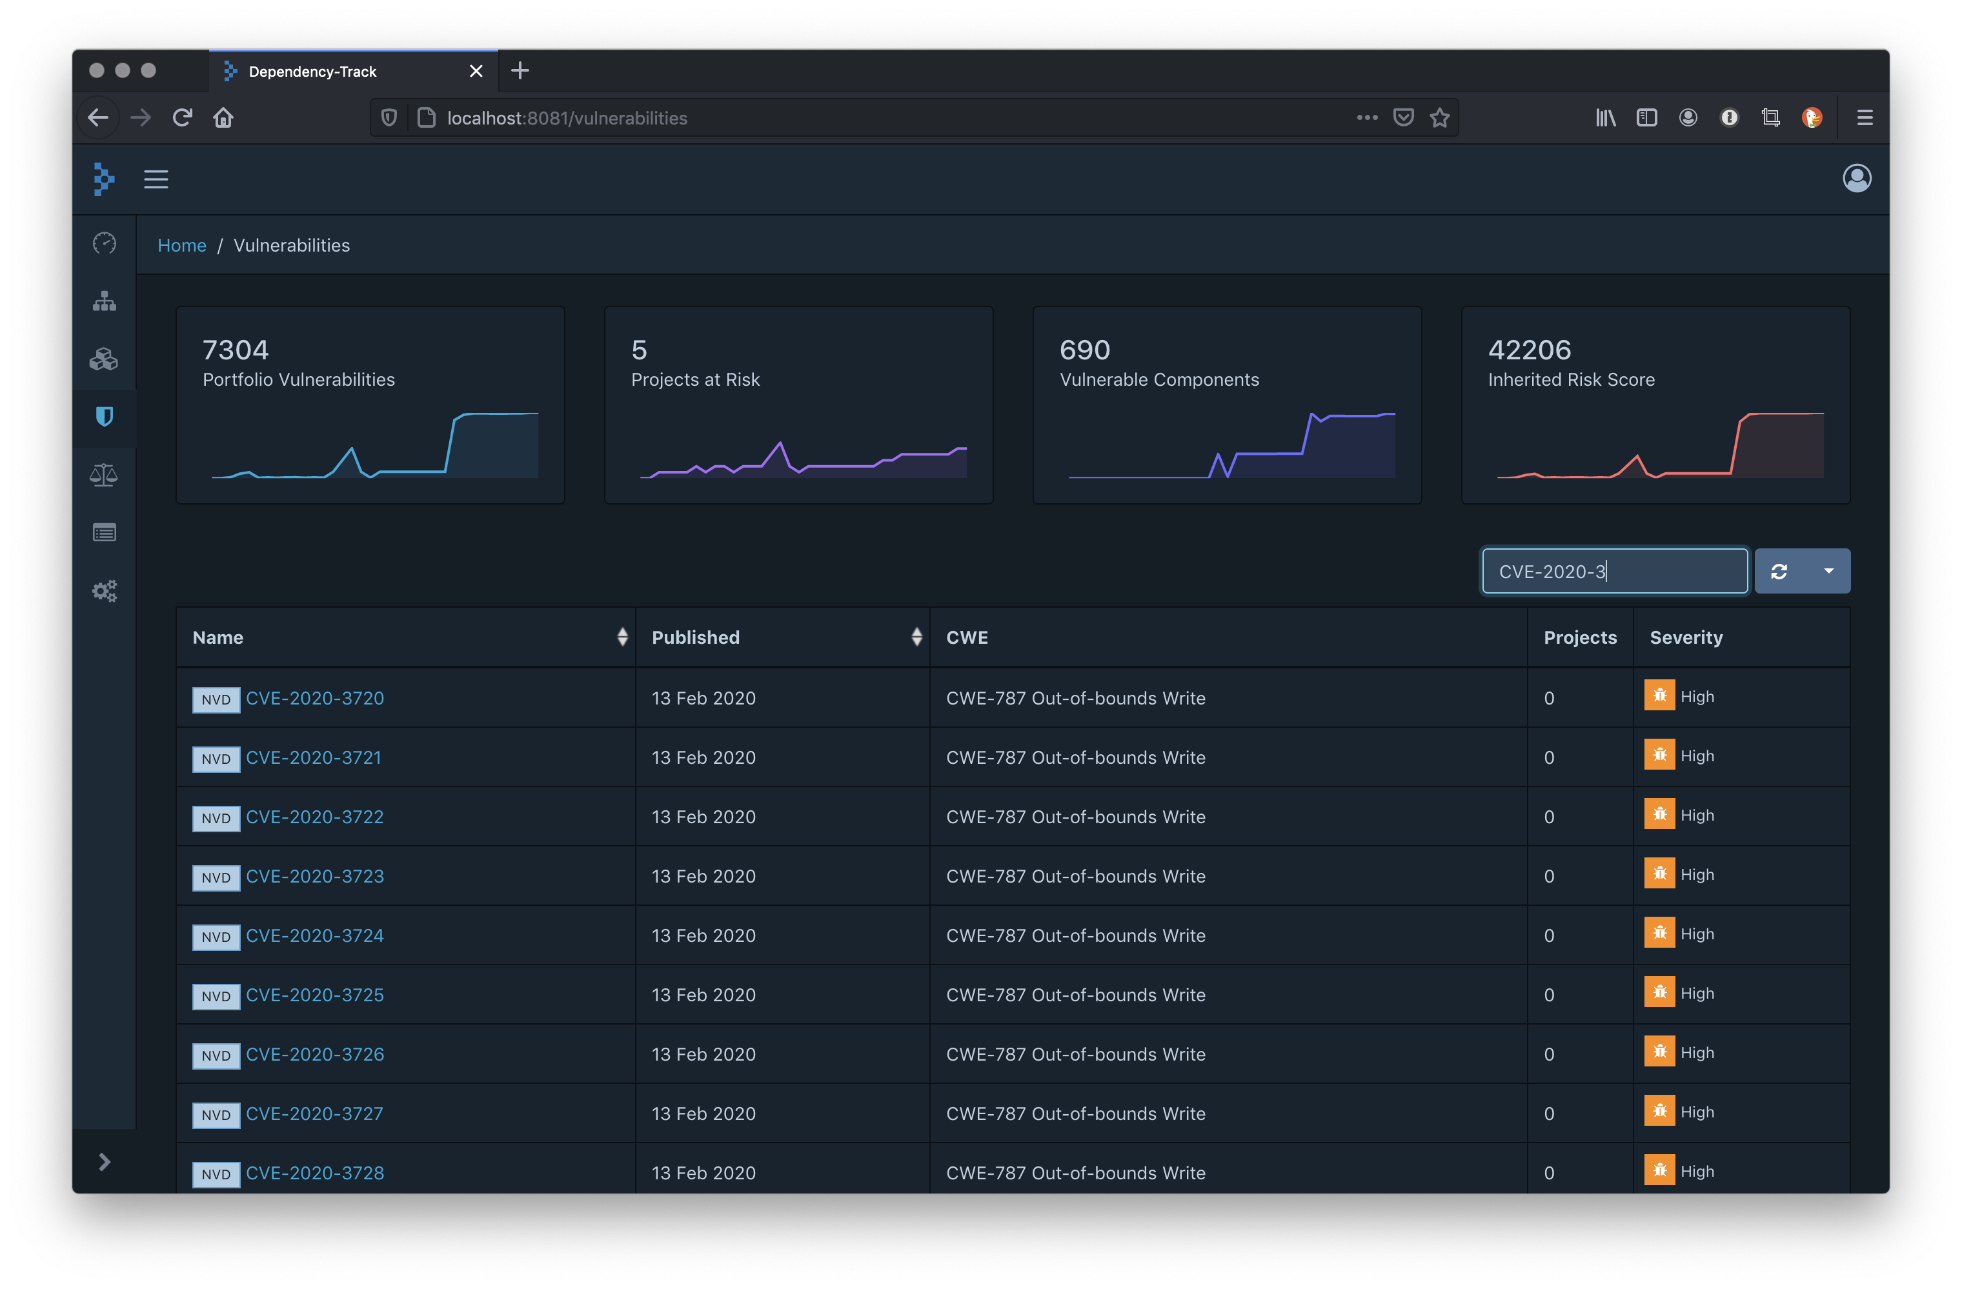This screenshot has height=1289, width=1962.
Task: Open the Licenses scale sidebar icon
Action: coord(104,475)
